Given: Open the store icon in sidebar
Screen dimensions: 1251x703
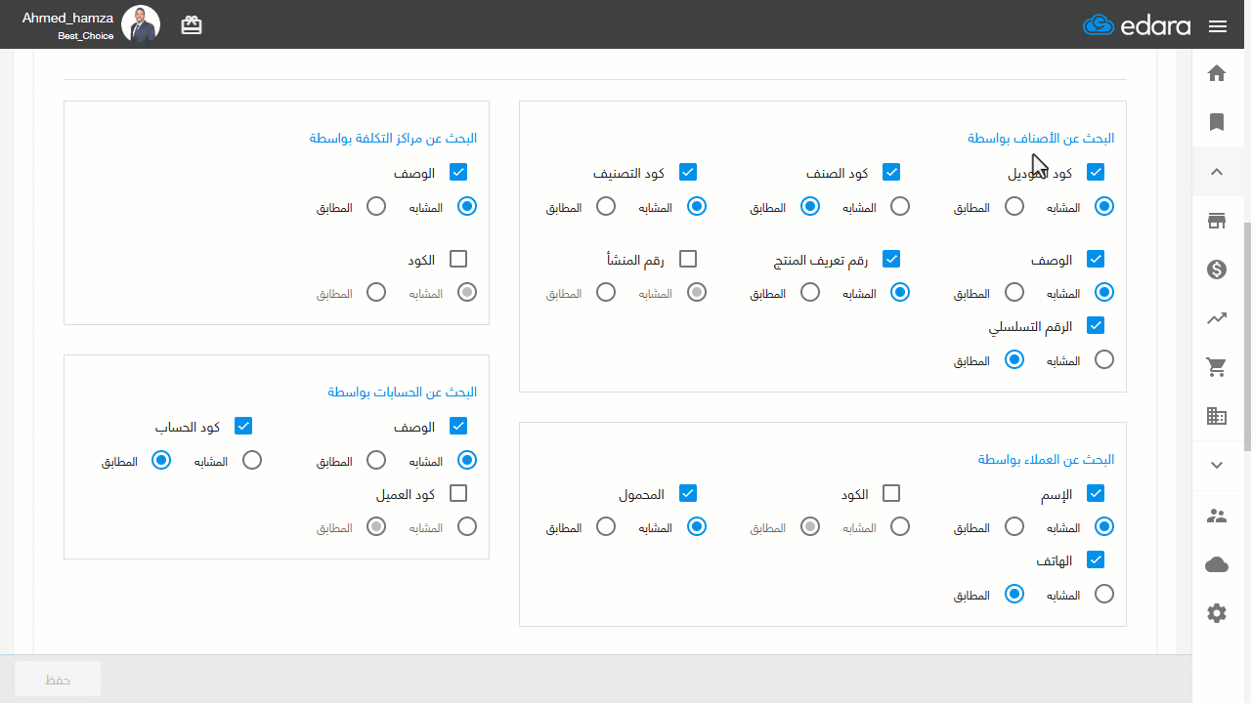Looking at the screenshot, I should click(1217, 221).
